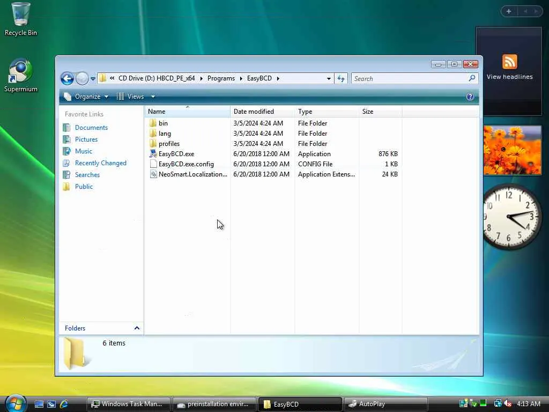Click the flower slideshow gadget thumbnail

point(512,150)
